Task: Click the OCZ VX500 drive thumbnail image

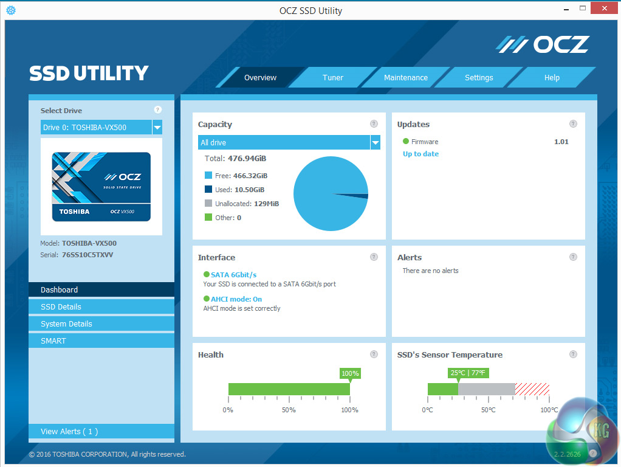Action: [x=101, y=187]
